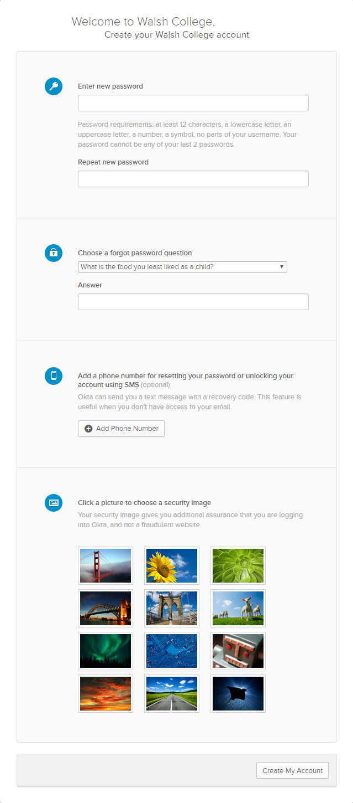This screenshot has width=353, height=803.
Task: Click the mobile phone section icon
Action: tap(54, 376)
